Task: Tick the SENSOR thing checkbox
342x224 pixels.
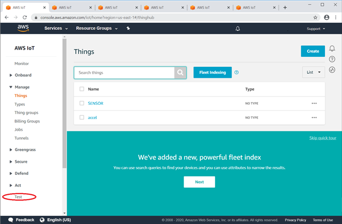Action: [x=82, y=103]
